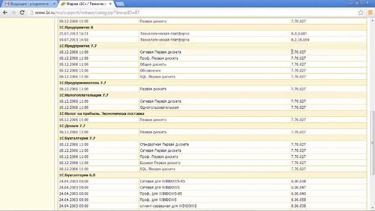Click the page info icon in address bar
This screenshot has width=375, height=211.
[x=31, y=12]
